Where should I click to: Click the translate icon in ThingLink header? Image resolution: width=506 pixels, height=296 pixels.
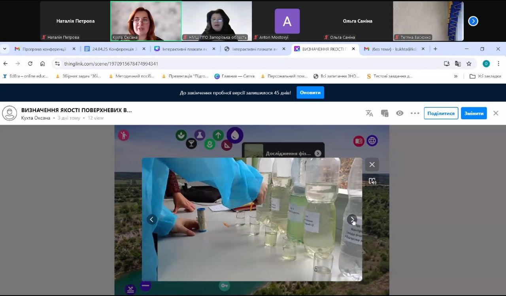pos(369,113)
